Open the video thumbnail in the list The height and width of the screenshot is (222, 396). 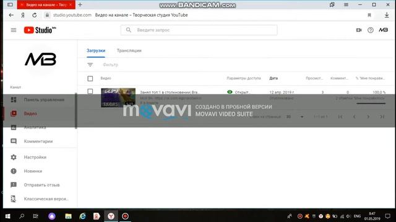click(118, 97)
